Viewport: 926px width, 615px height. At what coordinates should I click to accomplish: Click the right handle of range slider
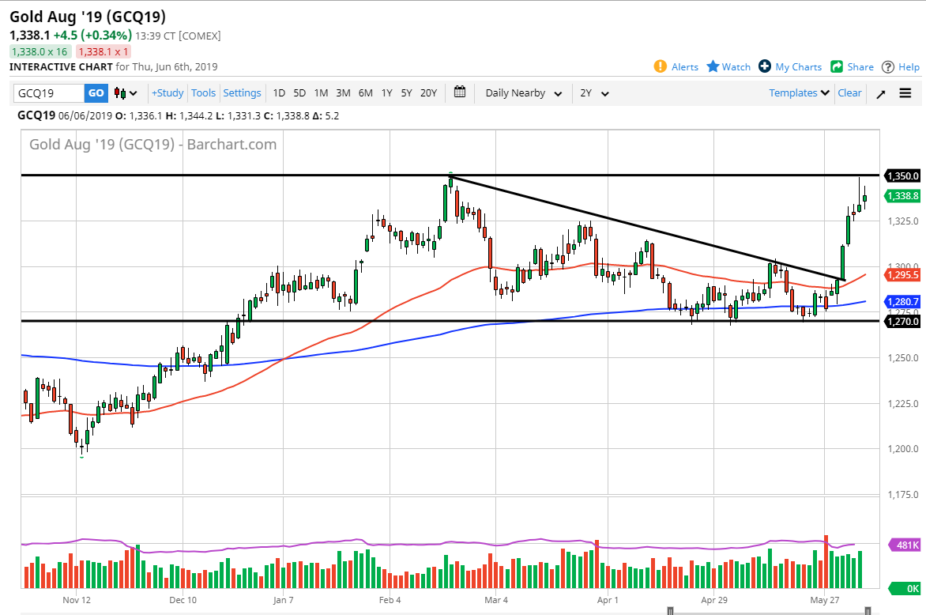tap(868, 610)
